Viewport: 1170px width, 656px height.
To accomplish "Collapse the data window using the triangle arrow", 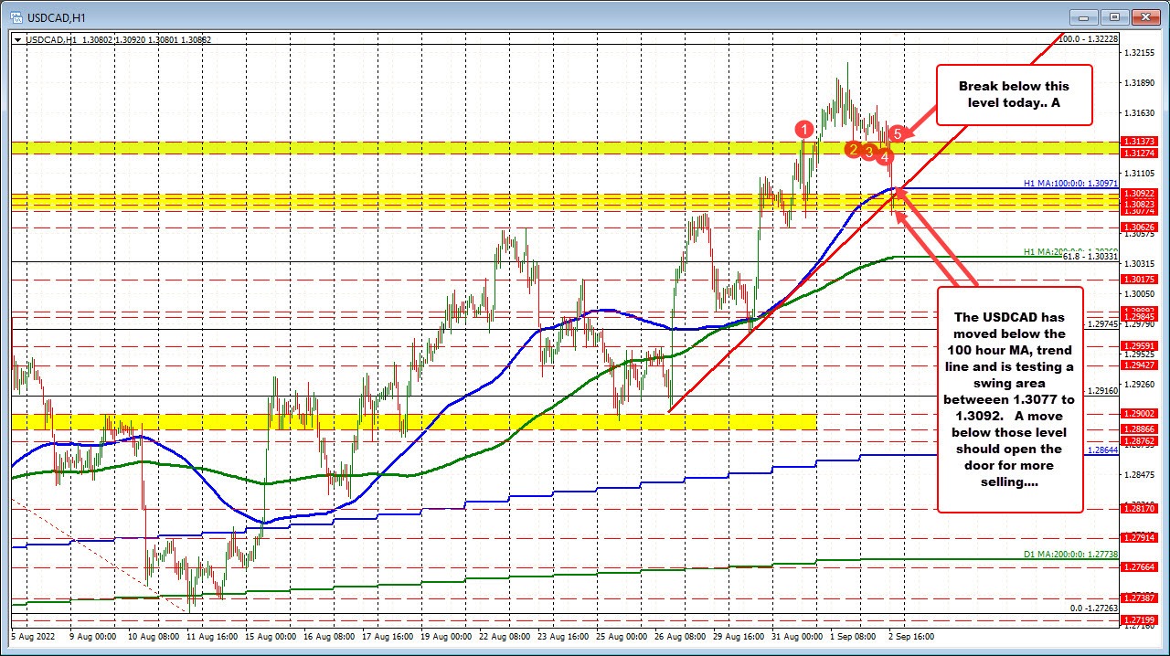I will click(x=16, y=39).
